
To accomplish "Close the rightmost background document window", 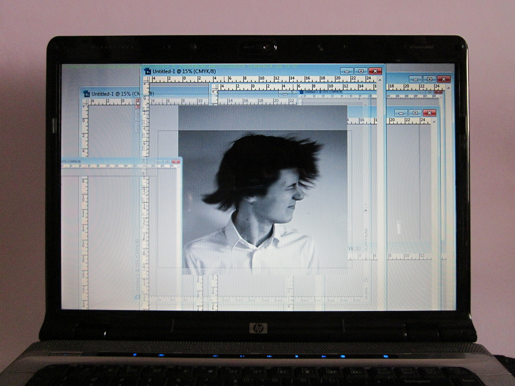I will pyautogui.click(x=444, y=79).
